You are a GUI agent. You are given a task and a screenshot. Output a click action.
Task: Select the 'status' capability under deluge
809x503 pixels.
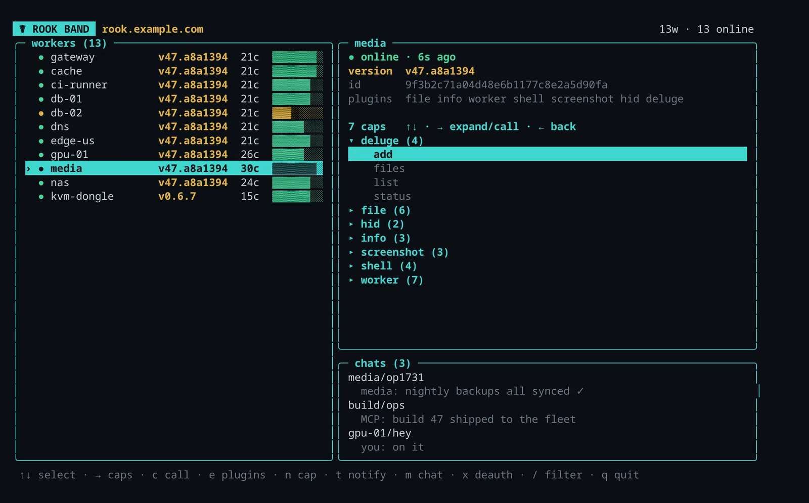tap(392, 196)
